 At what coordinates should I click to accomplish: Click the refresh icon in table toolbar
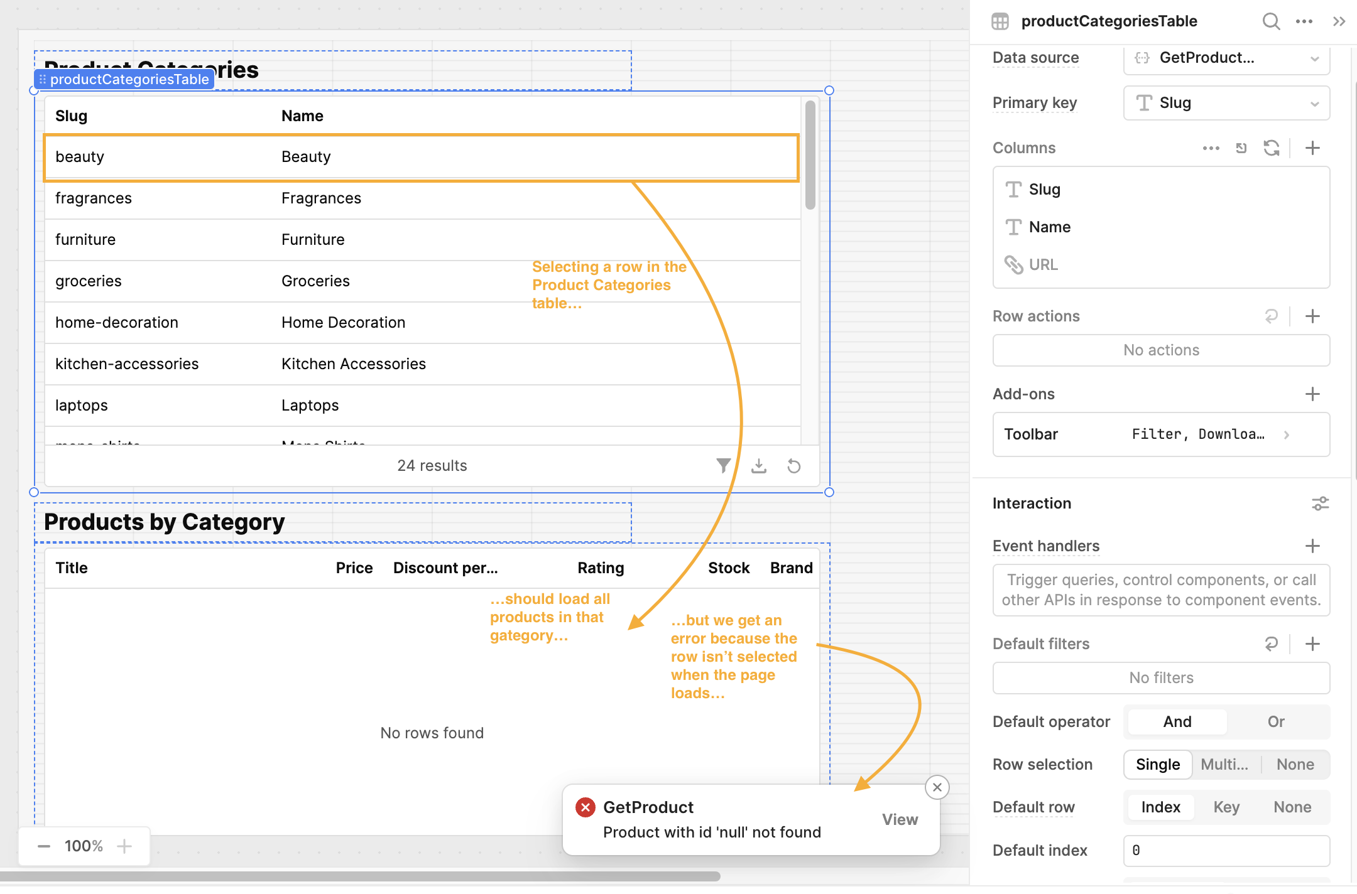click(x=794, y=466)
